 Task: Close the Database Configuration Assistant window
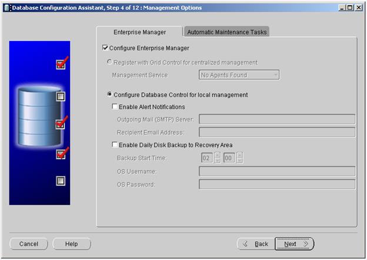[359, 8]
